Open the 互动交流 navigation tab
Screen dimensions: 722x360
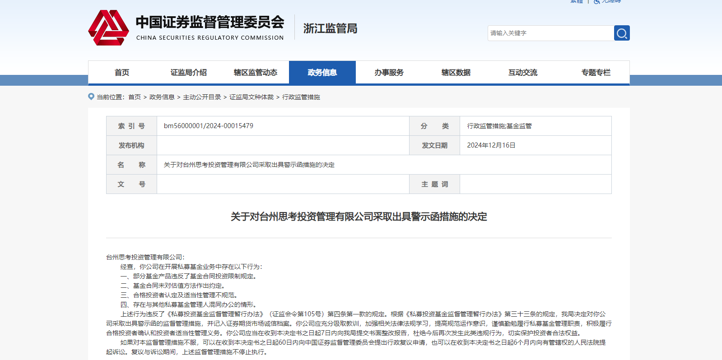tap(522, 73)
